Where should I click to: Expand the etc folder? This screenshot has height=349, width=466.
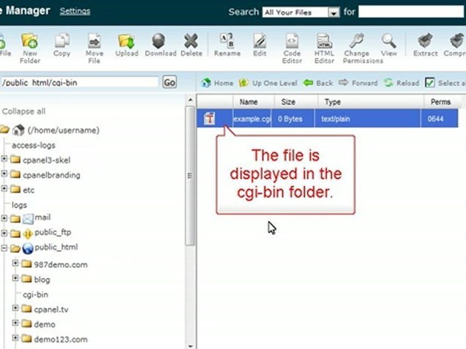coord(4,189)
